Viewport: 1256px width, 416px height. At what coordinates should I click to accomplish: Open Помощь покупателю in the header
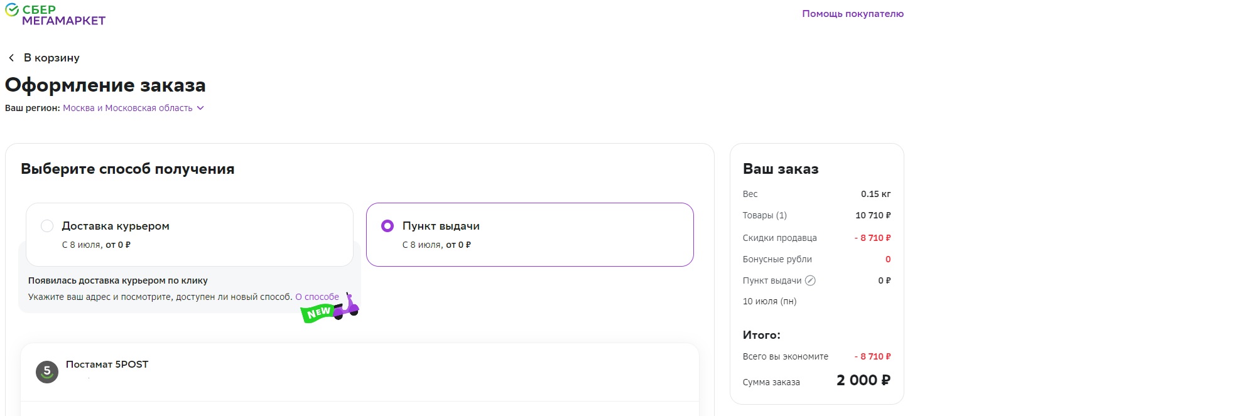click(x=852, y=14)
